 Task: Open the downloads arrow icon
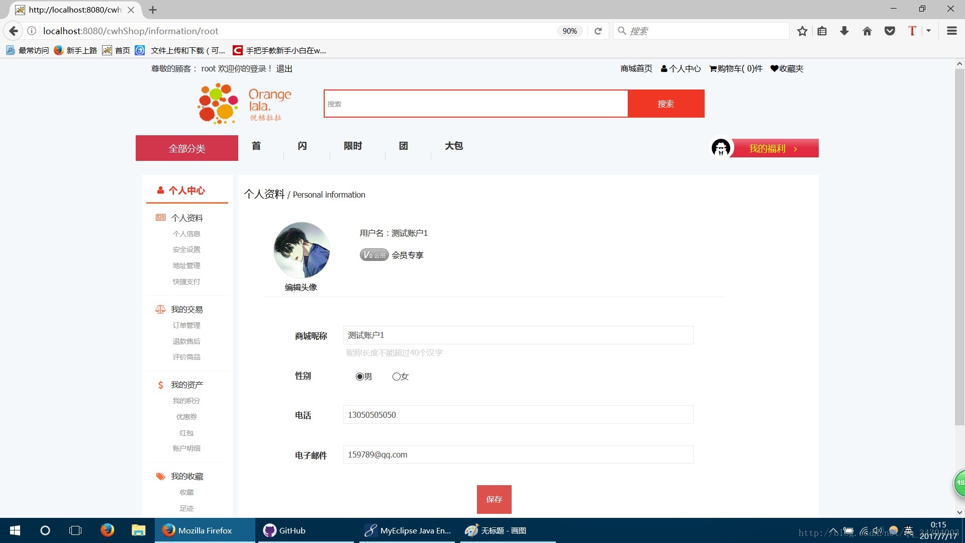pos(844,31)
